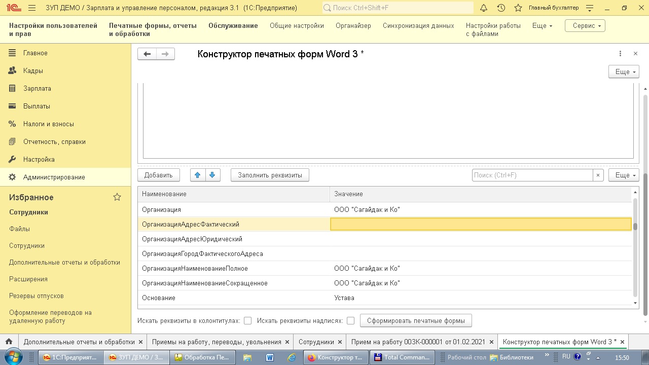Open the three-dot form options menu
This screenshot has width=649, height=365.
620,54
